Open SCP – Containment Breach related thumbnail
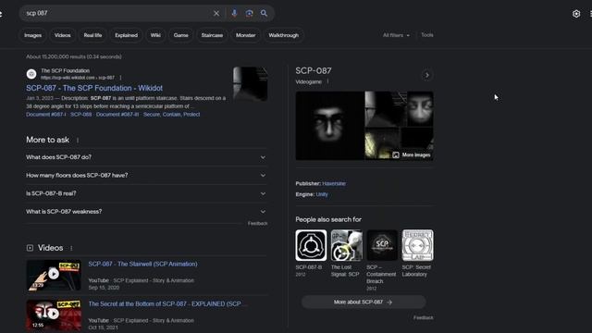 [382, 245]
